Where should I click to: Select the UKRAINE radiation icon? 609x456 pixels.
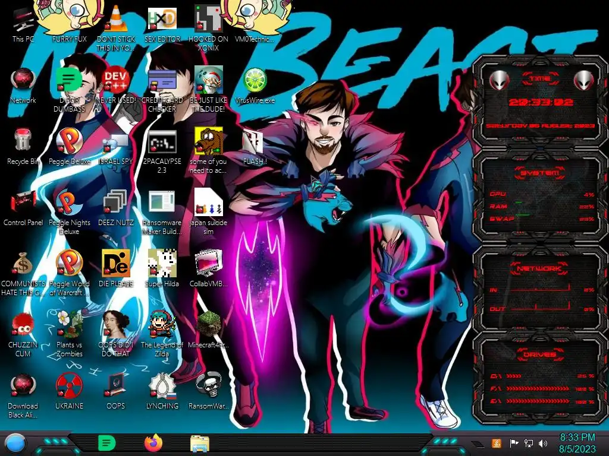[x=69, y=385]
